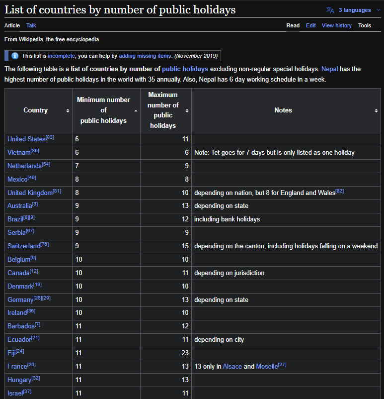Sort table by Notes column arrows

(x=376, y=110)
